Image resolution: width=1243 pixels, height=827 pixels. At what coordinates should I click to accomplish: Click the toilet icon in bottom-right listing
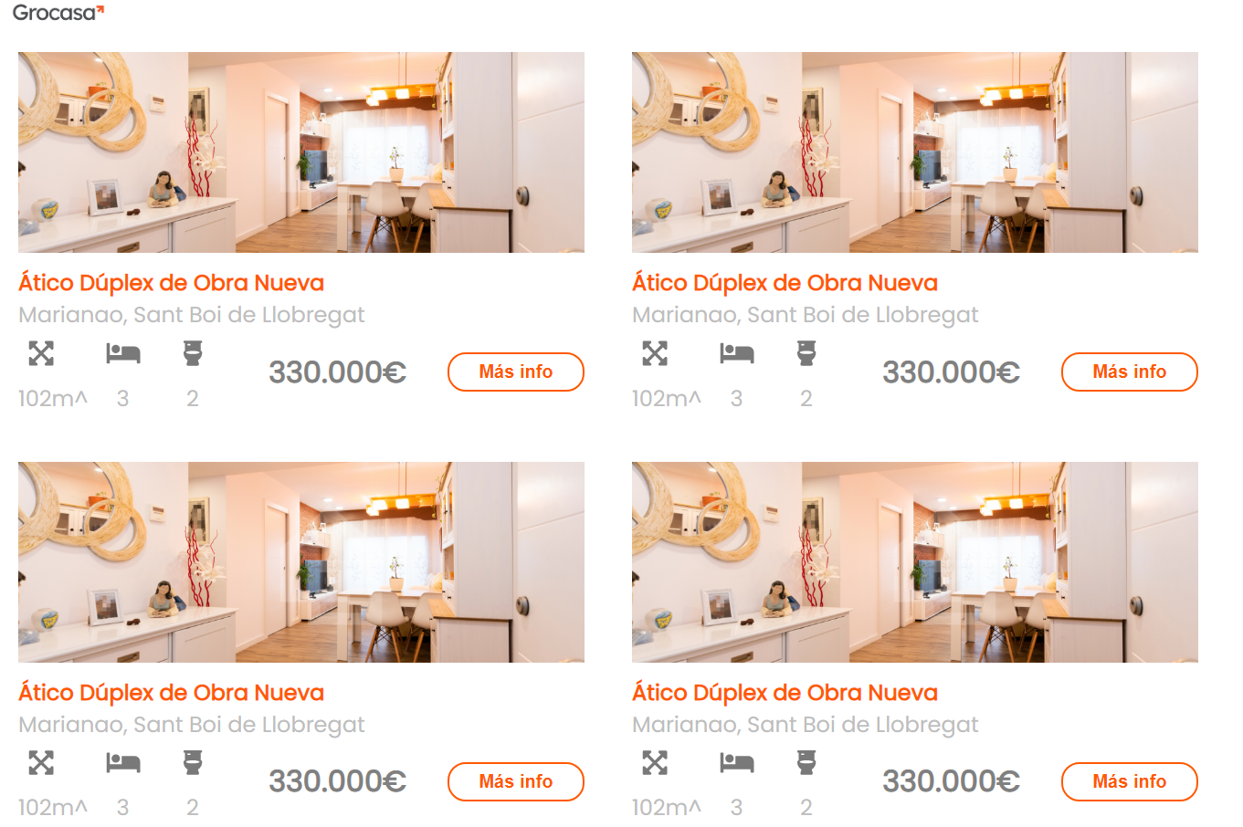806,762
